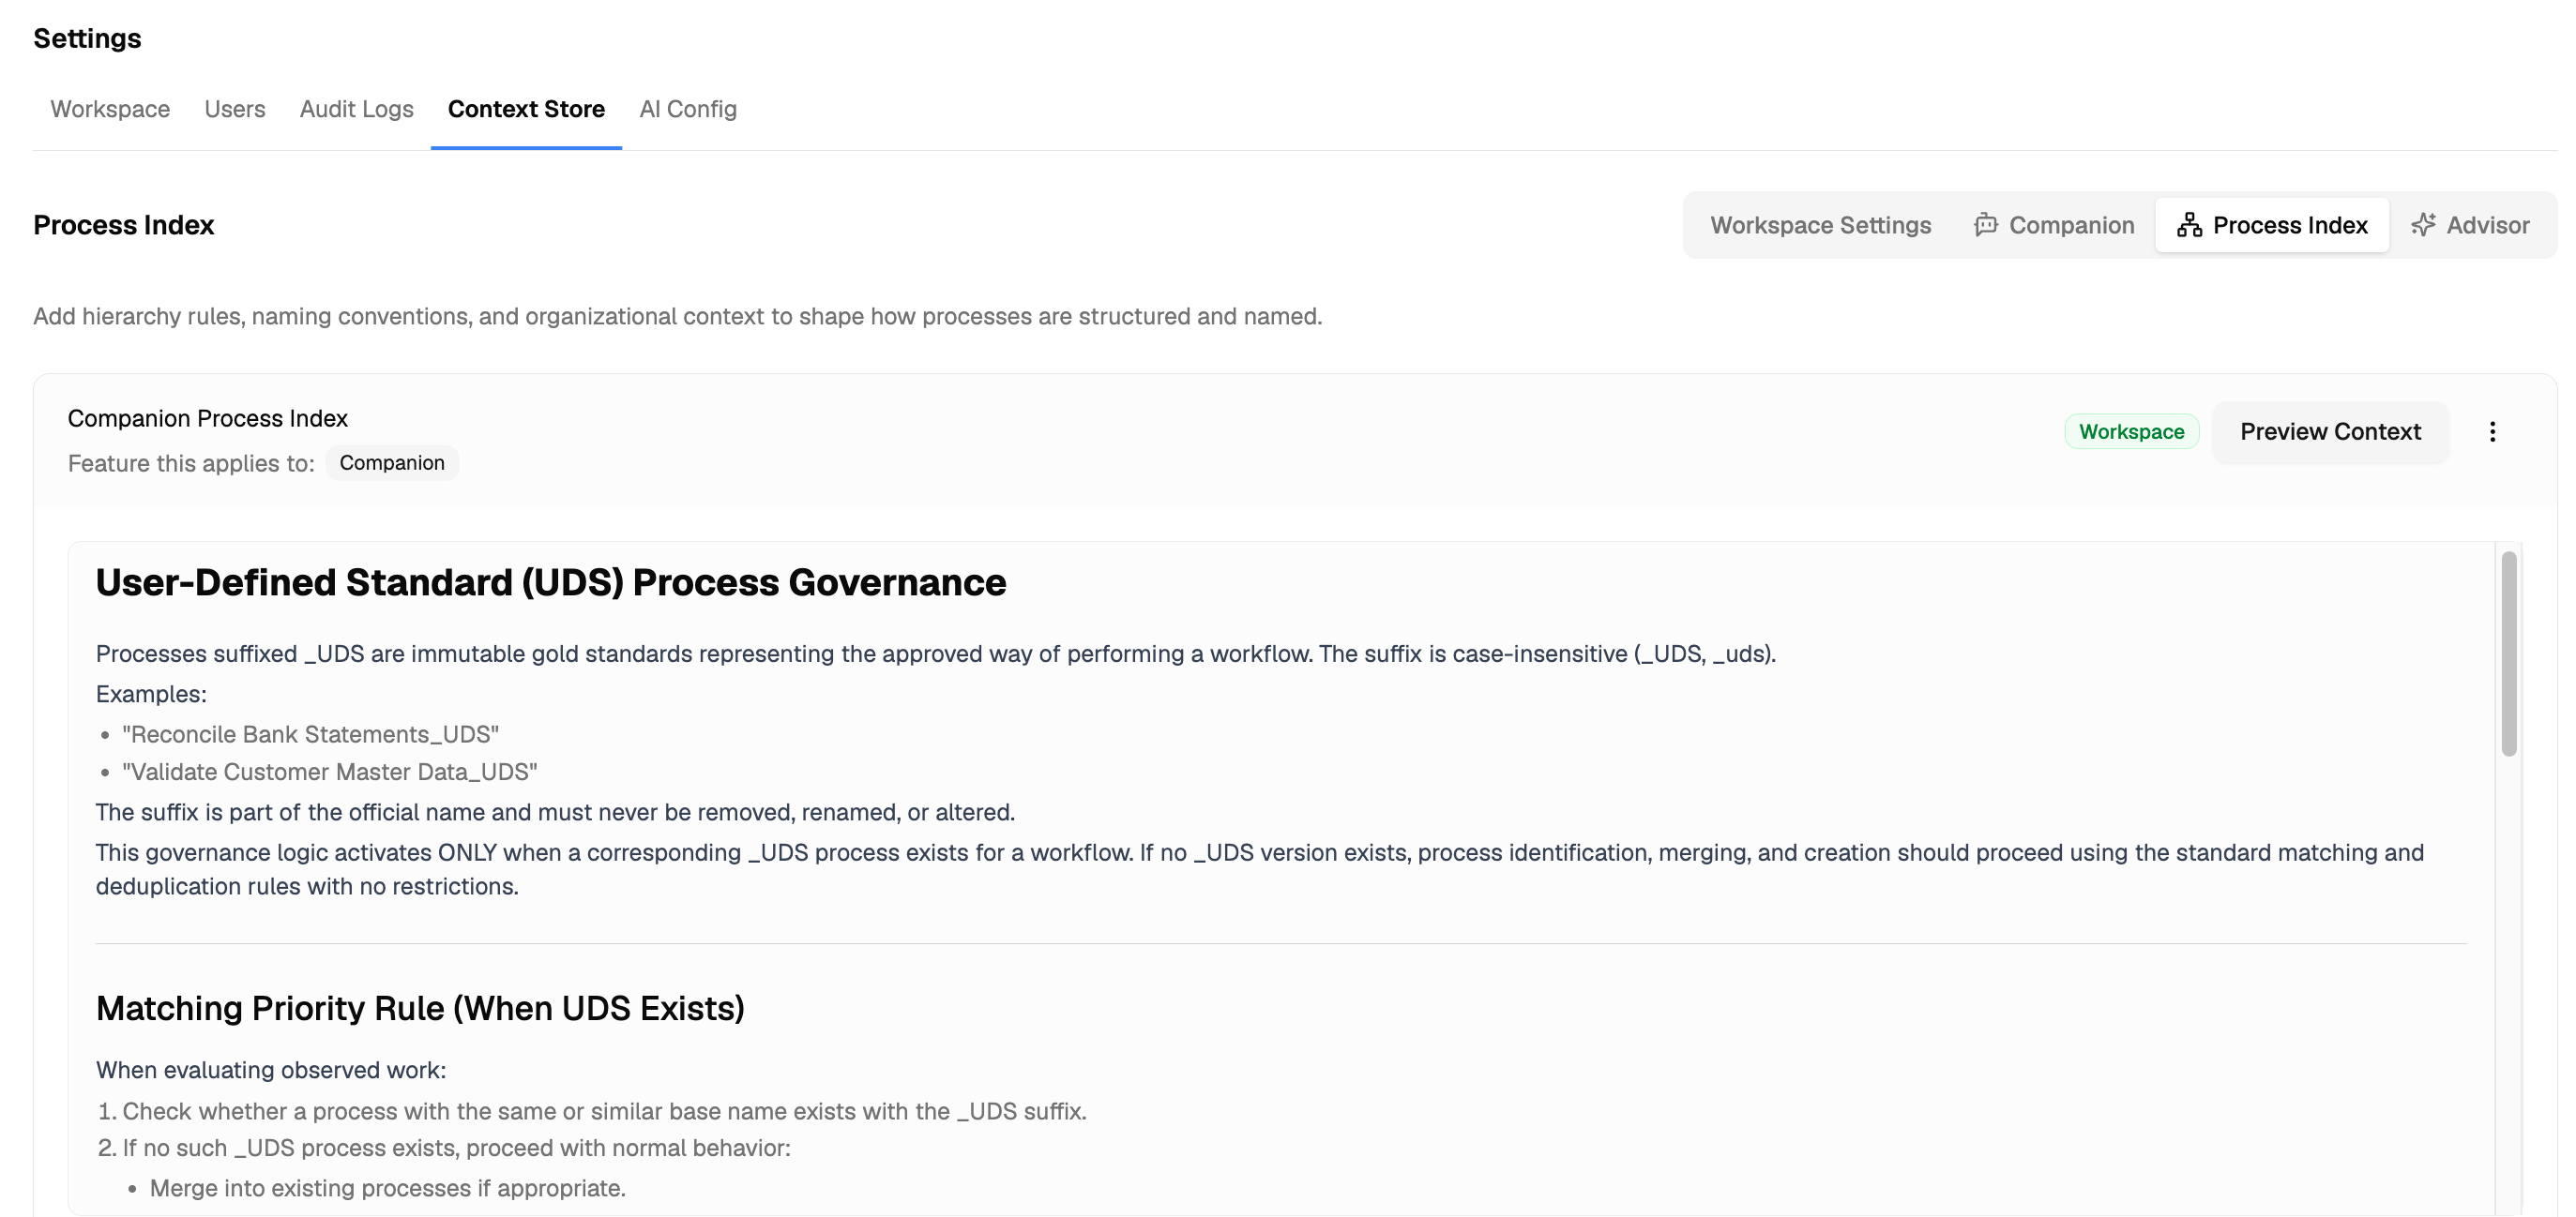Select the Context Store tab
The height and width of the screenshot is (1217, 2576).
click(x=526, y=109)
